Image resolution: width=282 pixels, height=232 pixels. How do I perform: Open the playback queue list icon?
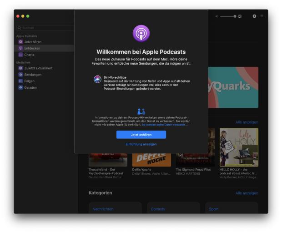pyautogui.click(x=262, y=16)
